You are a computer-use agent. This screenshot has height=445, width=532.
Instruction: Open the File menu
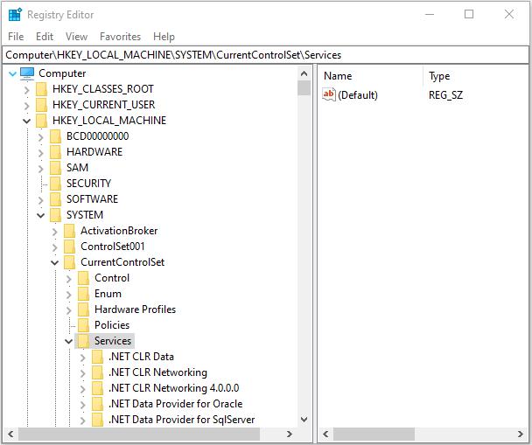point(16,36)
